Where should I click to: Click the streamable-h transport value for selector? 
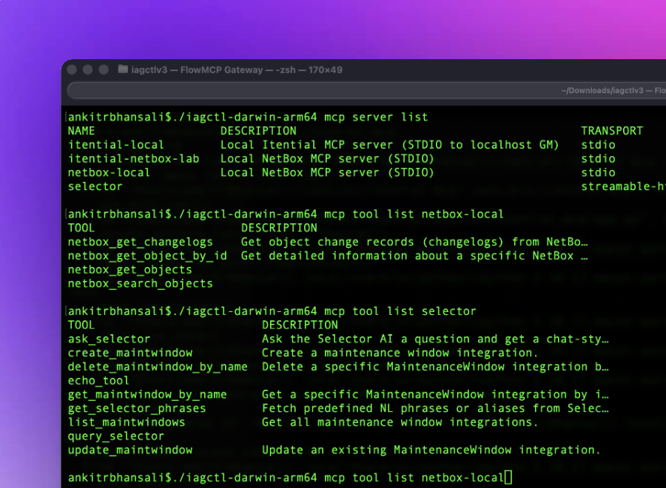tap(622, 186)
